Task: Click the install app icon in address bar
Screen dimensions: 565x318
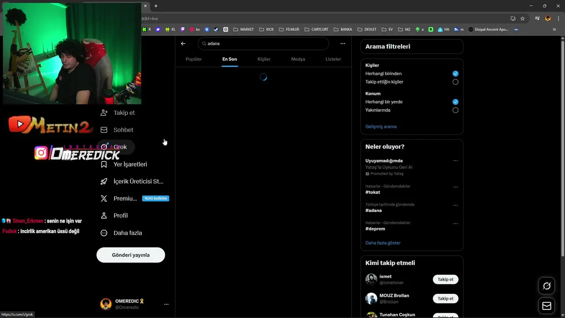Action: click(513, 19)
